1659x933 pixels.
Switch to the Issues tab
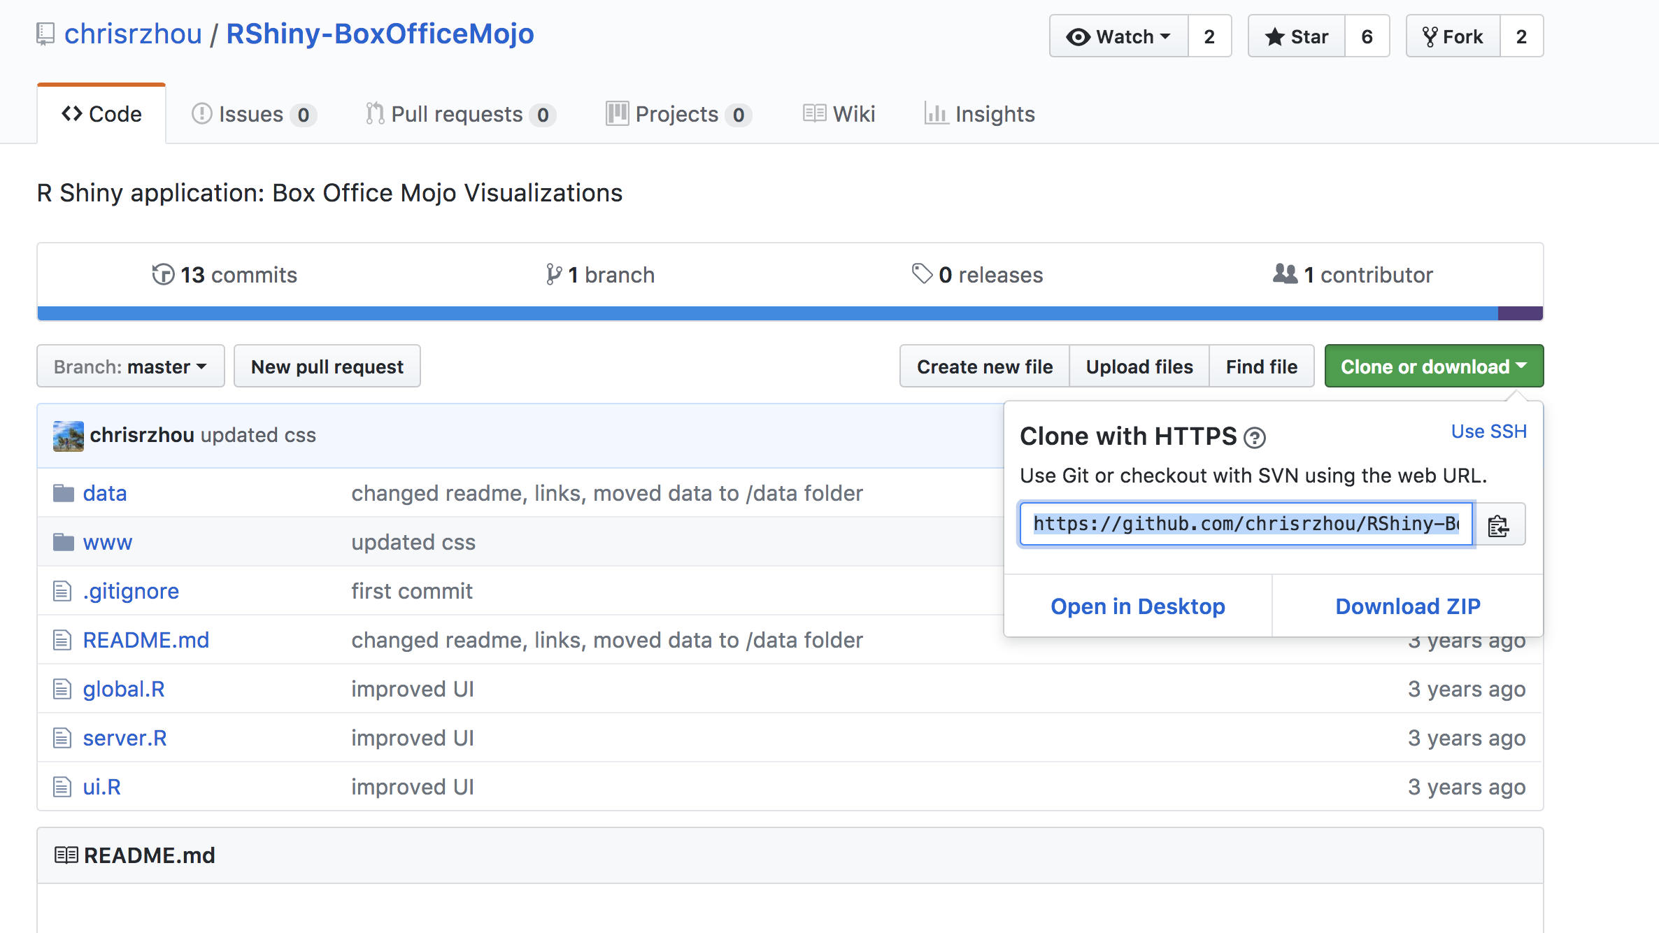252,114
